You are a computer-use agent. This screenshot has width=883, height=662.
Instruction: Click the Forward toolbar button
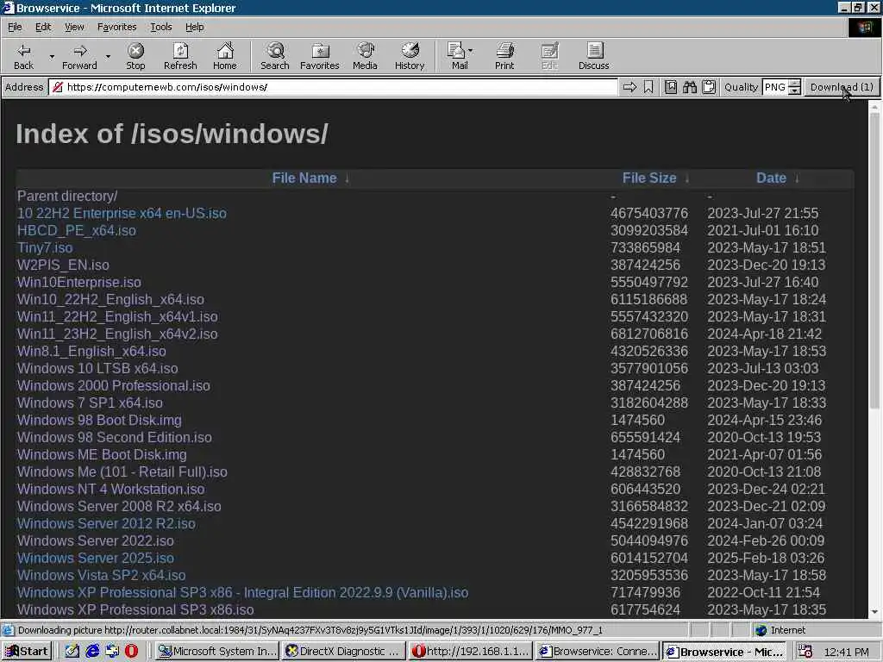click(79, 56)
